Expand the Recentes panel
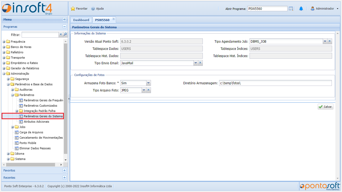Screen dimensions: 342x192 tap(64, 178)
